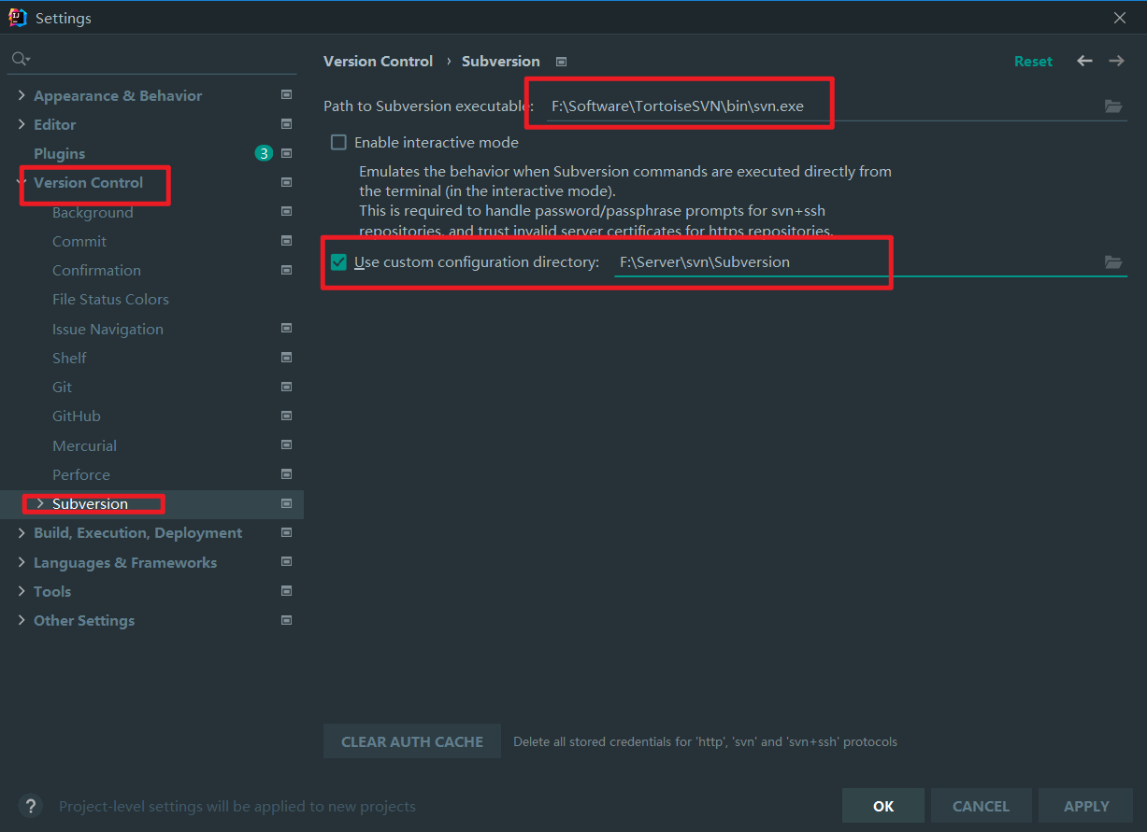The height and width of the screenshot is (832, 1147).
Task: Click project-level icon on the Git row
Action: pos(286,387)
